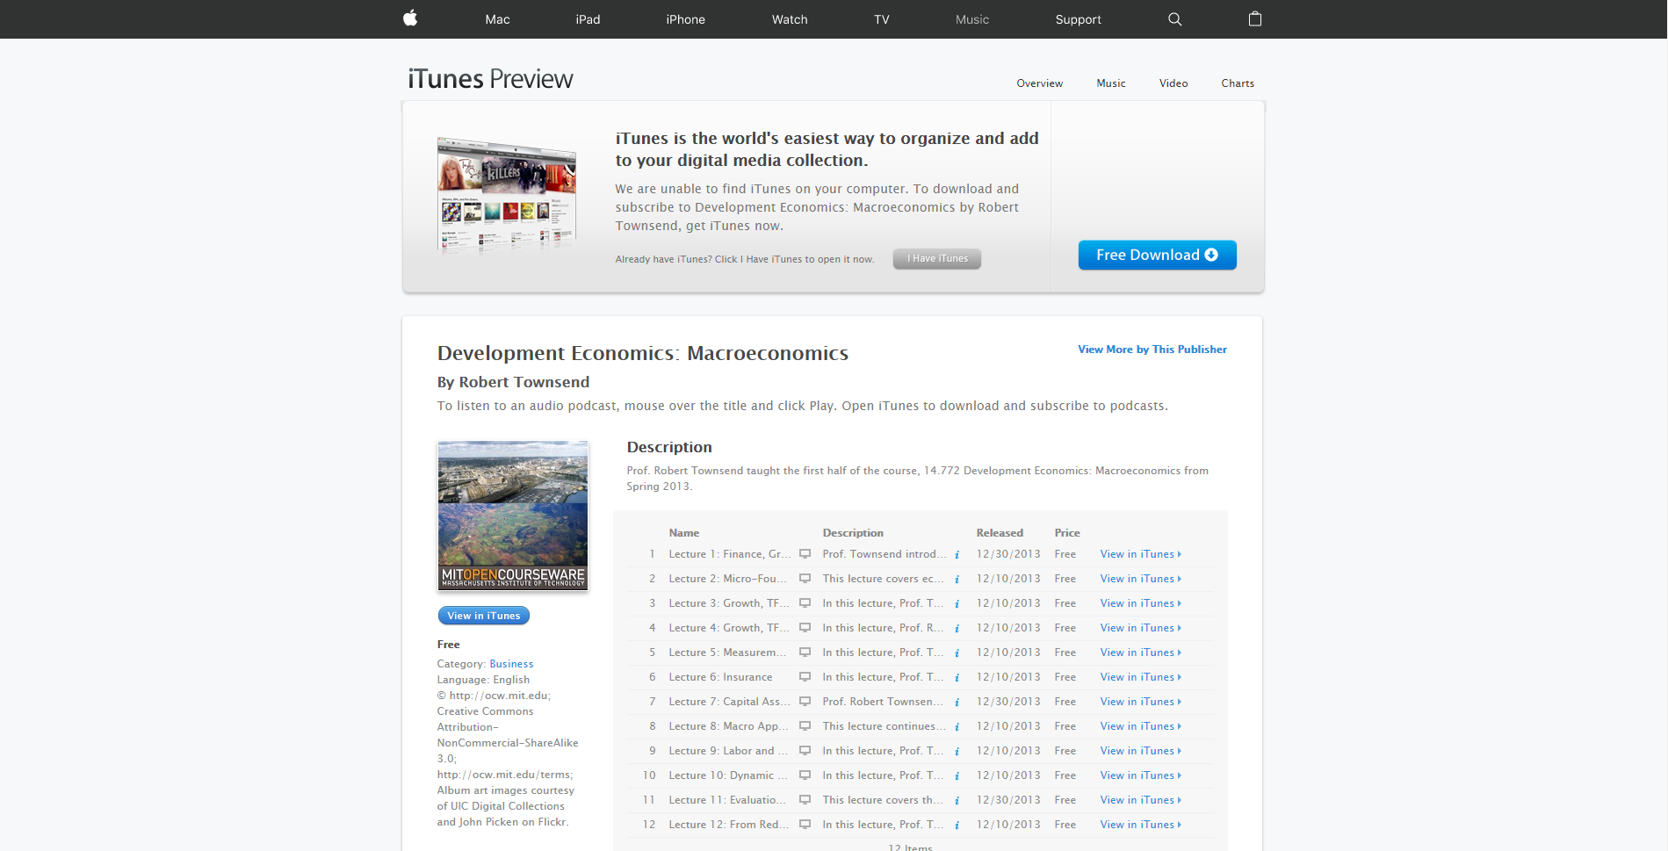Screen dimensions: 1668x851
Task: Click the Free Download button
Action: click(1157, 255)
